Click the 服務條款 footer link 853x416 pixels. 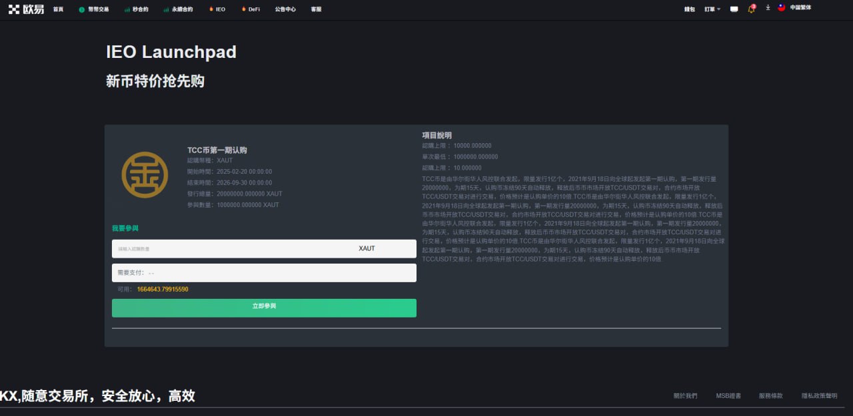[x=770, y=396]
